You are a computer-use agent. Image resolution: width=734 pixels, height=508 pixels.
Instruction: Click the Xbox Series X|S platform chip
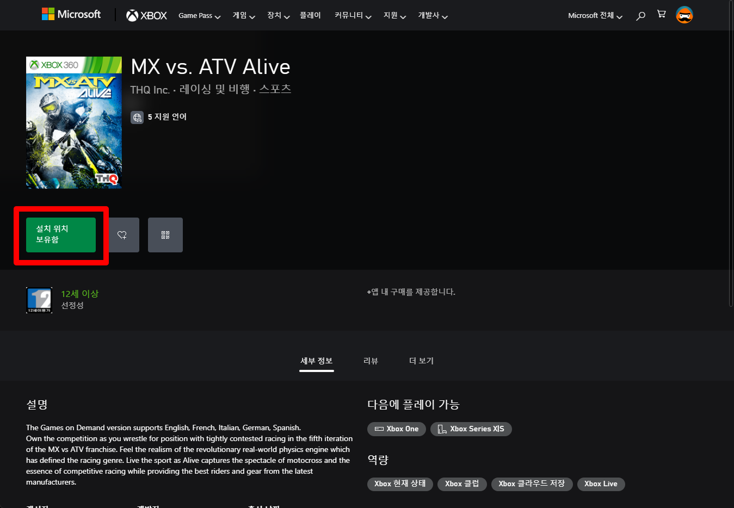pos(471,429)
